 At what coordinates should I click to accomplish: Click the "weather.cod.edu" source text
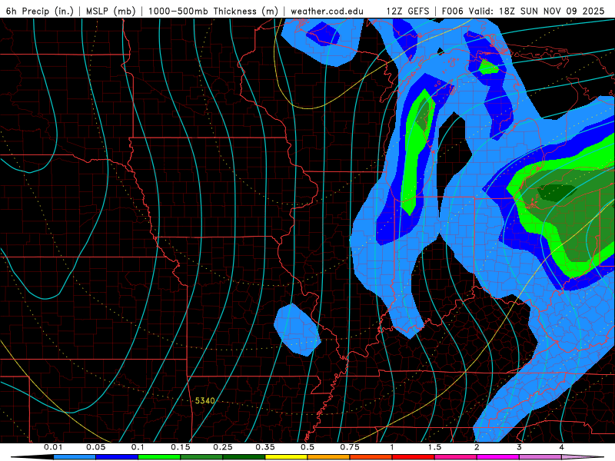(x=327, y=11)
